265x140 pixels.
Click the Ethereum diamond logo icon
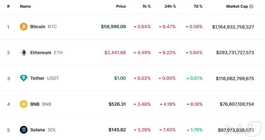click(24, 53)
